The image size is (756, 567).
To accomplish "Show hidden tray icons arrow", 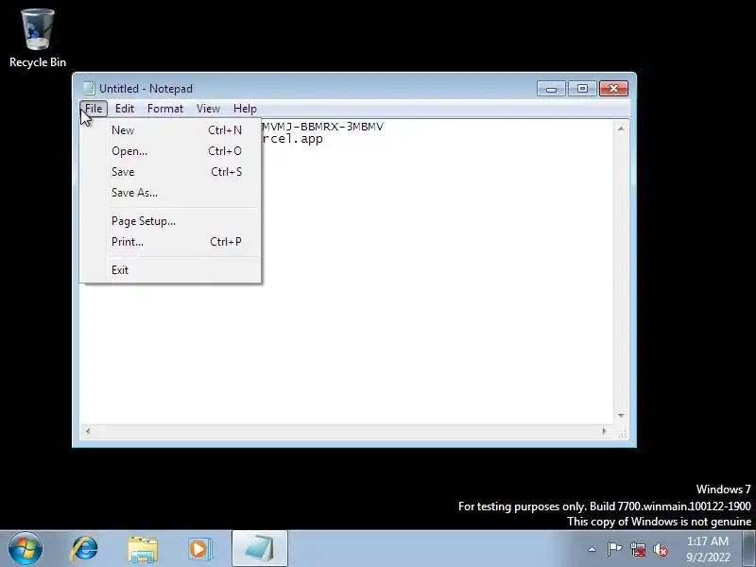I will point(593,549).
